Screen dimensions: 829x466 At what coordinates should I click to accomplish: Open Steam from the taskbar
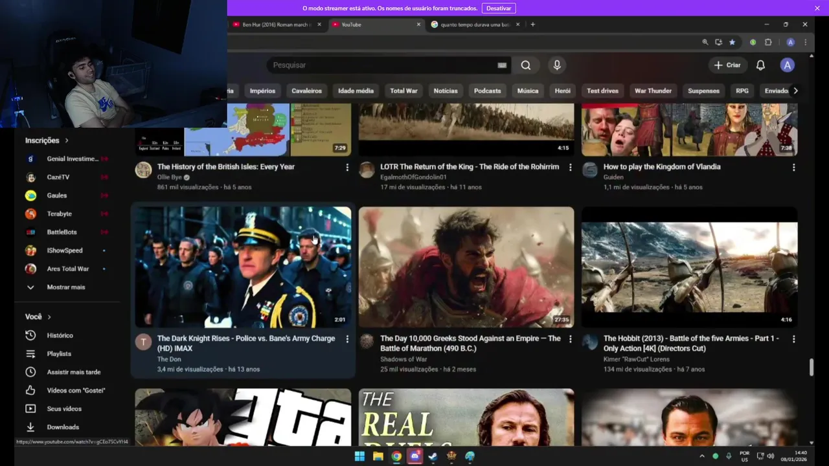(433, 456)
